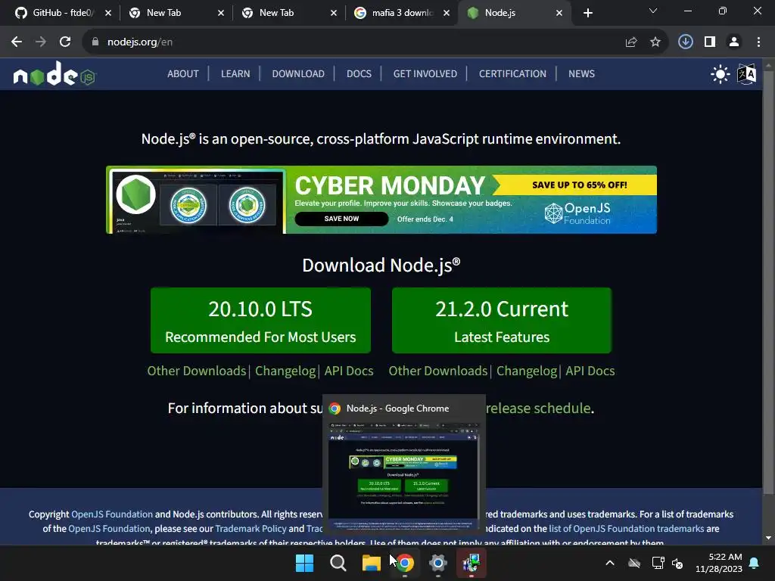Follow the release schedule link

coord(538,408)
